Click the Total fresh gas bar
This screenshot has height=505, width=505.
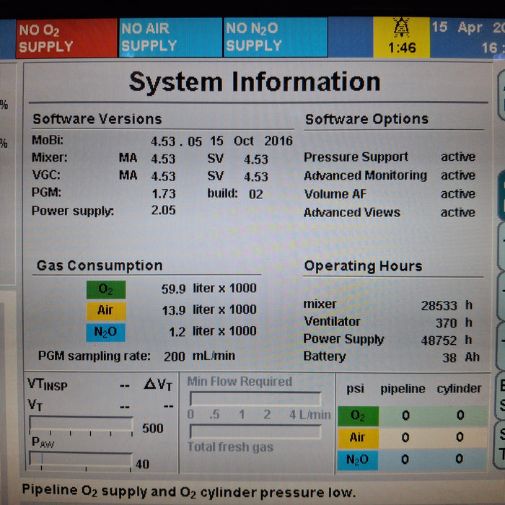pyautogui.click(x=254, y=431)
